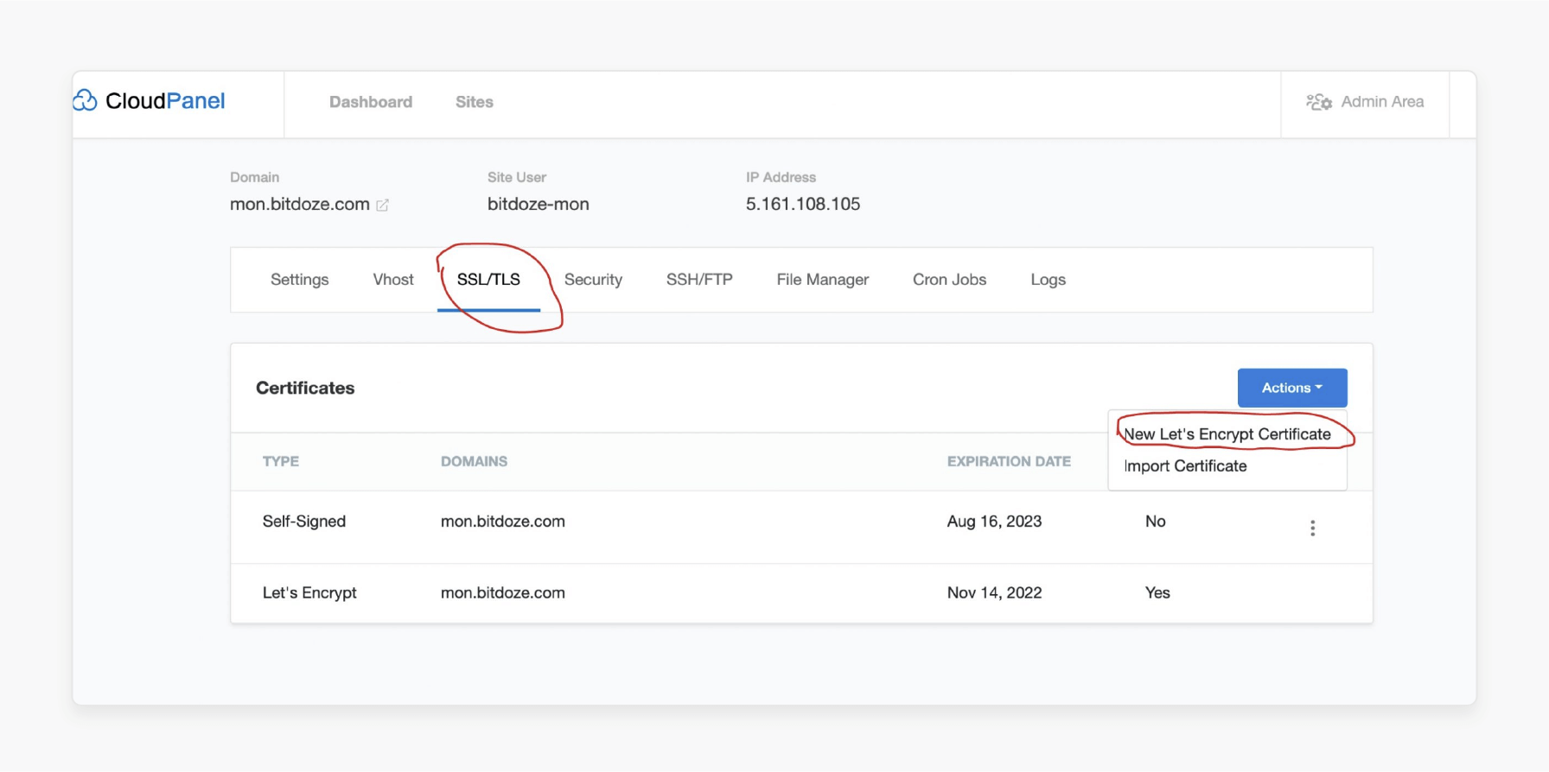
Task: Open the Vhost tab
Action: tap(393, 280)
